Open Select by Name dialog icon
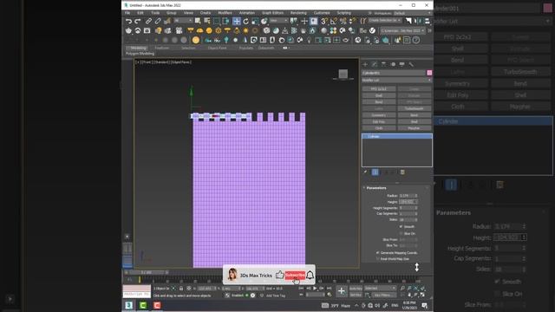The height and width of the screenshot is (312, 555). coord(207,21)
